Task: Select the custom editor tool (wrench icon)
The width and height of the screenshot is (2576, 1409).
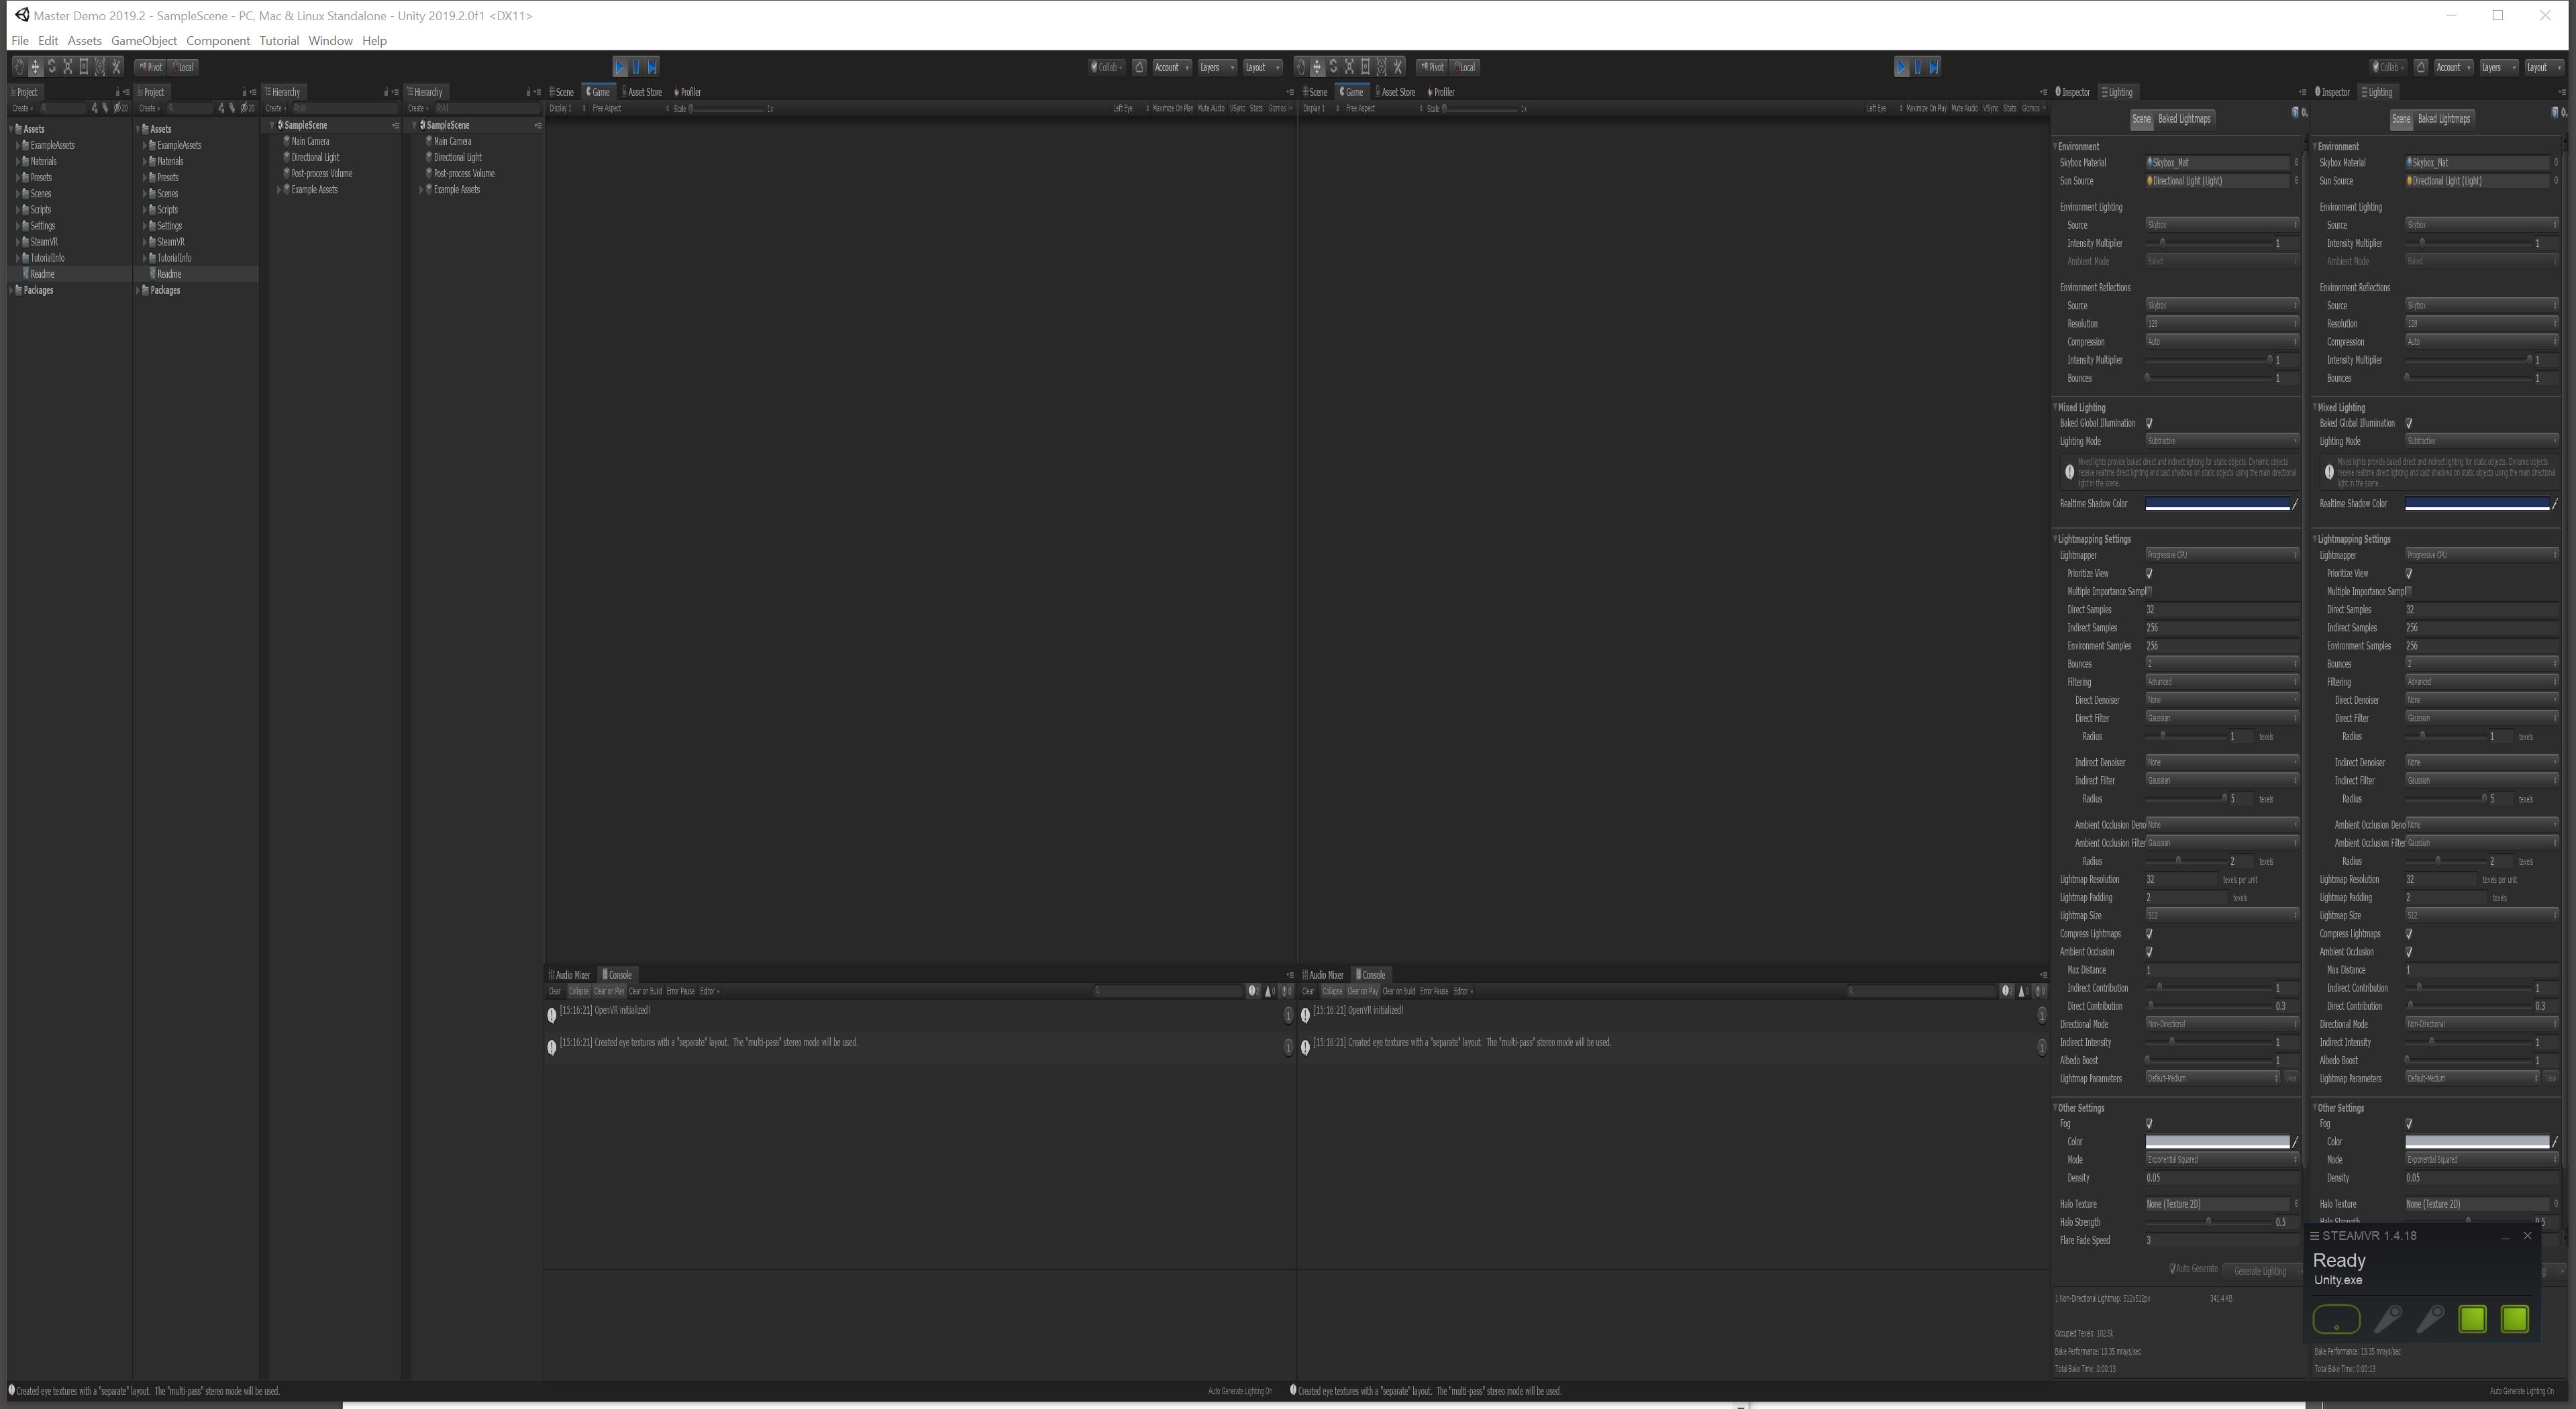Action: pos(116,66)
